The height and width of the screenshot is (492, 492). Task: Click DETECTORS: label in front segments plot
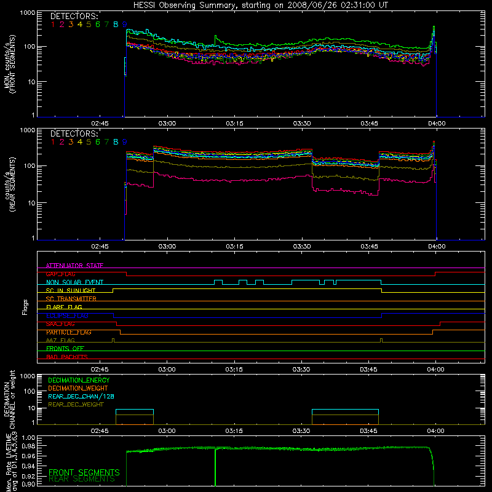pos(74,16)
